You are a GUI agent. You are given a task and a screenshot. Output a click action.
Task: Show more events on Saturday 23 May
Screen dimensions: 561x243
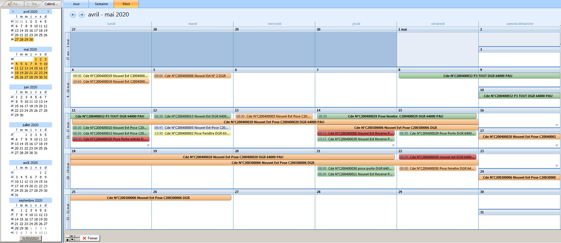click(x=556, y=166)
